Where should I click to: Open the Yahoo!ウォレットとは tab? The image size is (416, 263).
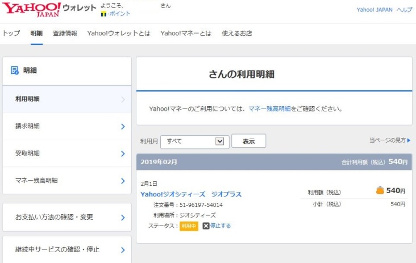point(119,33)
